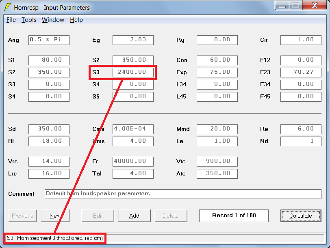330x248 pixels.
Task: Click the Record 1 of 100 box
Action: (x=234, y=216)
